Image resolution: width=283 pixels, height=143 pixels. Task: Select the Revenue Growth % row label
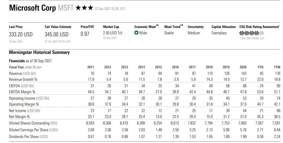click(23, 79)
